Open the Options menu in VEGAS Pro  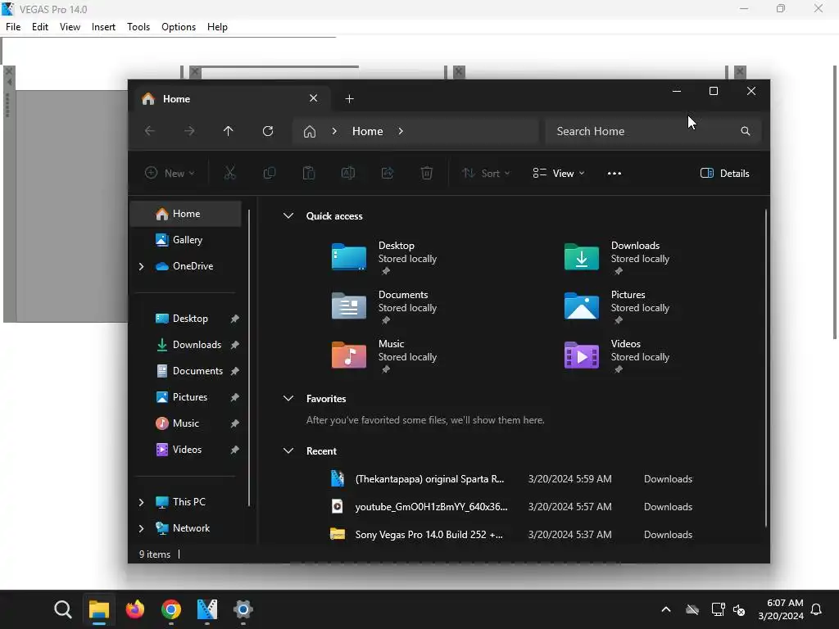[x=179, y=27]
